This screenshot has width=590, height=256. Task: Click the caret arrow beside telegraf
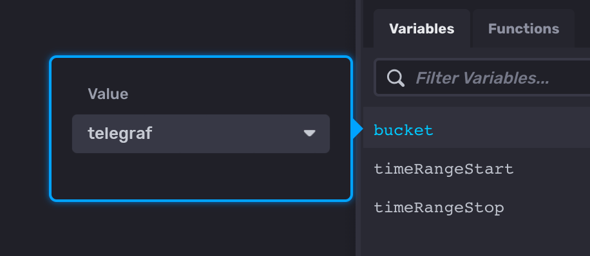click(x=309, y=133)
